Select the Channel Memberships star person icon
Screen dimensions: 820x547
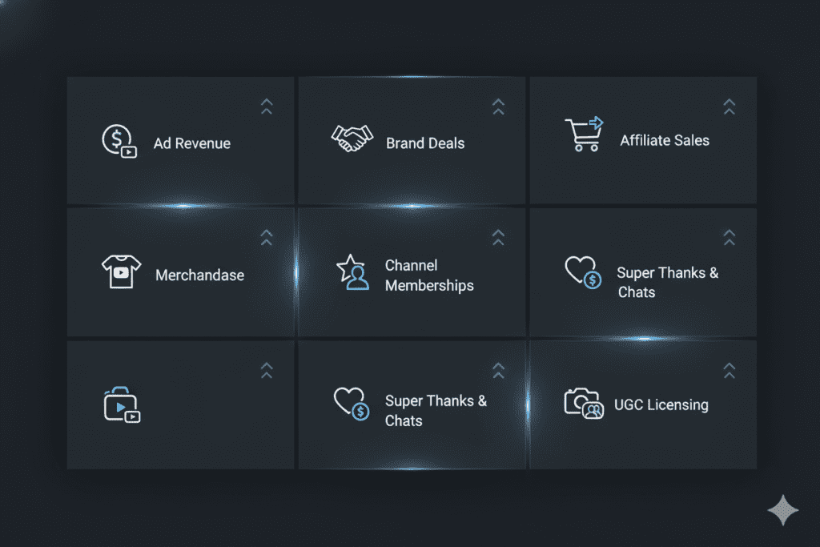[352, 272]
